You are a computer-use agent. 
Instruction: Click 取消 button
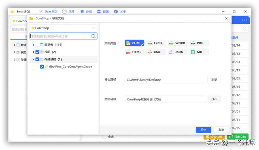click(221, 130)
